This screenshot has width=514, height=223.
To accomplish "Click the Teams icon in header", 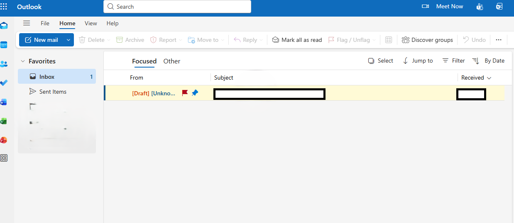I will [480, 7].
